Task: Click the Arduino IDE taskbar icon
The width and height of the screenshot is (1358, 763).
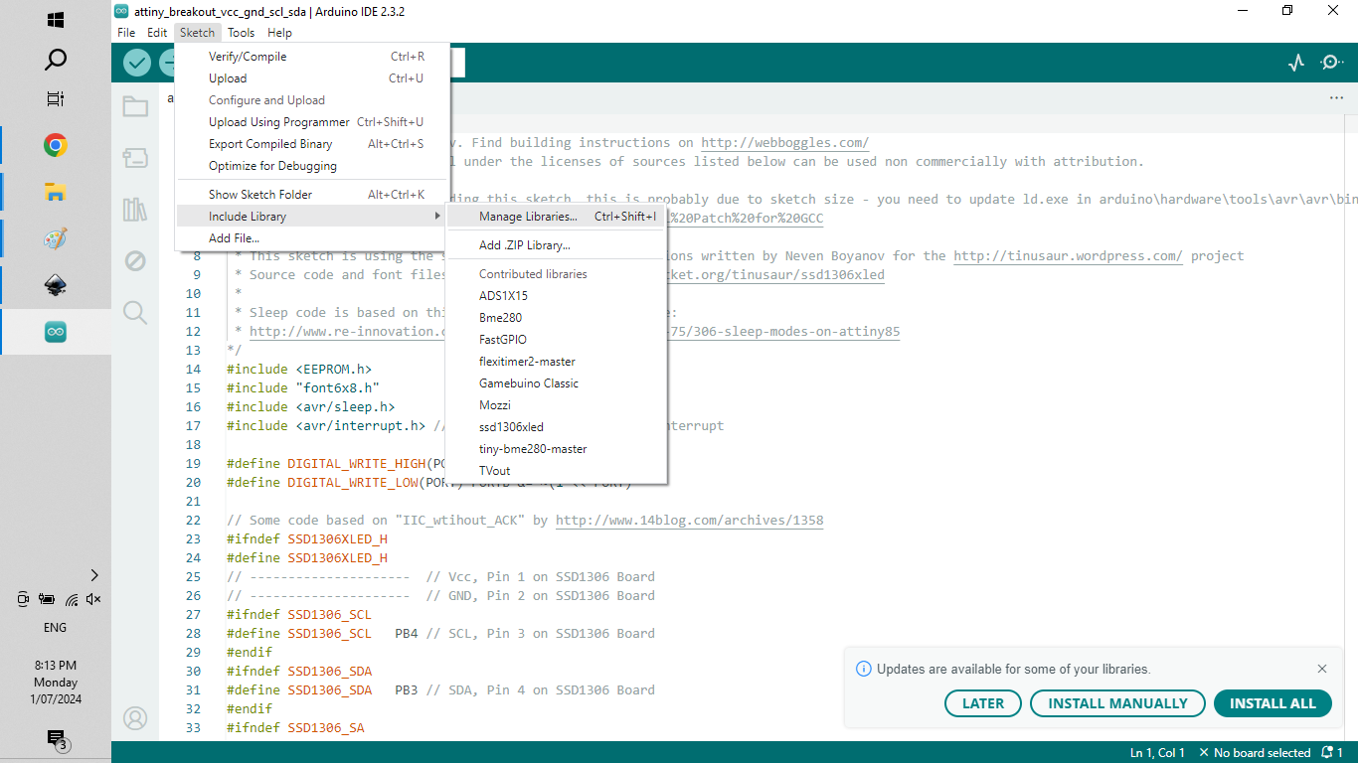Action: coord(56,333)
